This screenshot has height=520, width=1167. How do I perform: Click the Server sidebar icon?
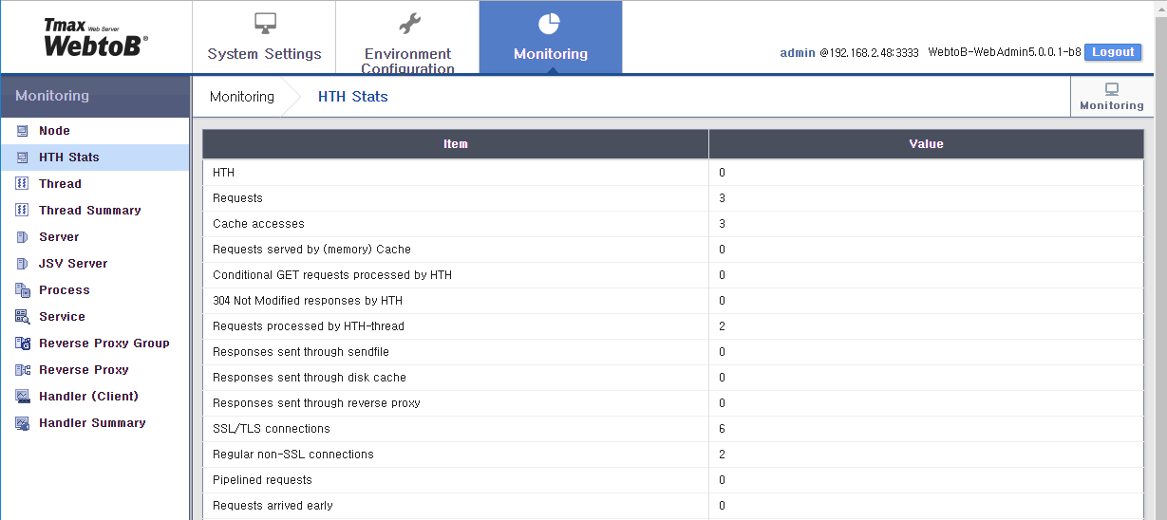[23, 237]
